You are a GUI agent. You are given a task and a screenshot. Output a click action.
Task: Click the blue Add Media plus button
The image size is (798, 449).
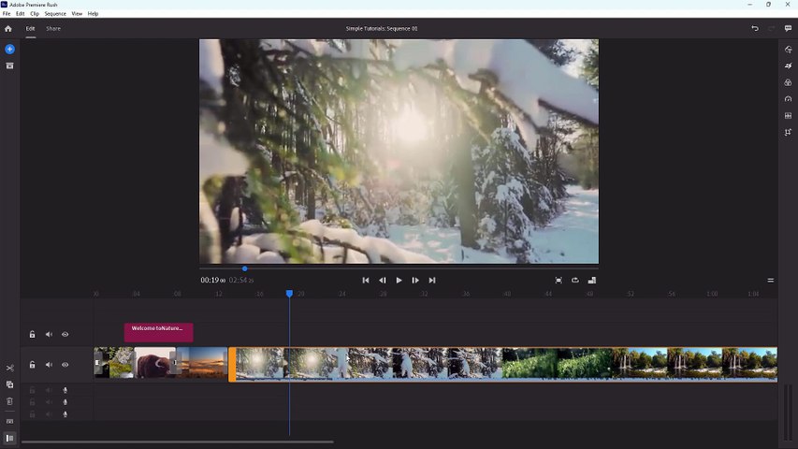coord(9,49)
